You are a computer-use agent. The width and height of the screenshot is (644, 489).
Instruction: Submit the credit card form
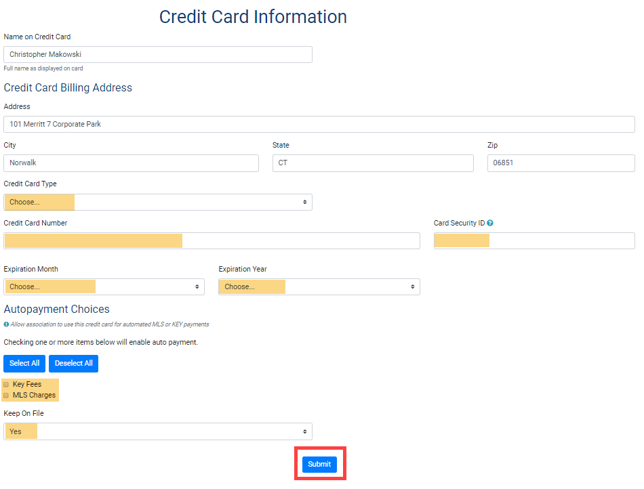319,464
